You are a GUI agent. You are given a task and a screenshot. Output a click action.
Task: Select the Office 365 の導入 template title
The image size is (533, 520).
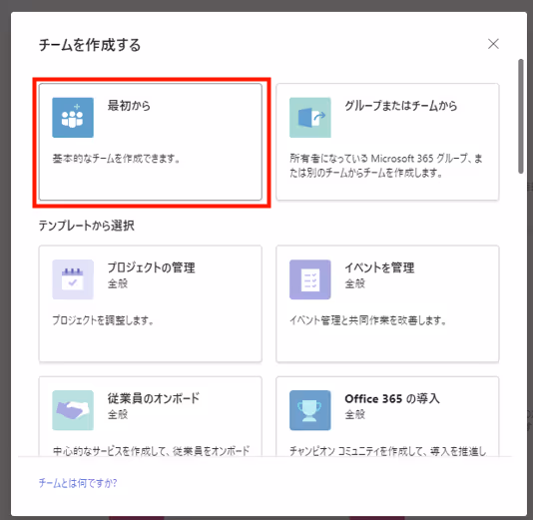pyautogui.click(x=392, y=398)
